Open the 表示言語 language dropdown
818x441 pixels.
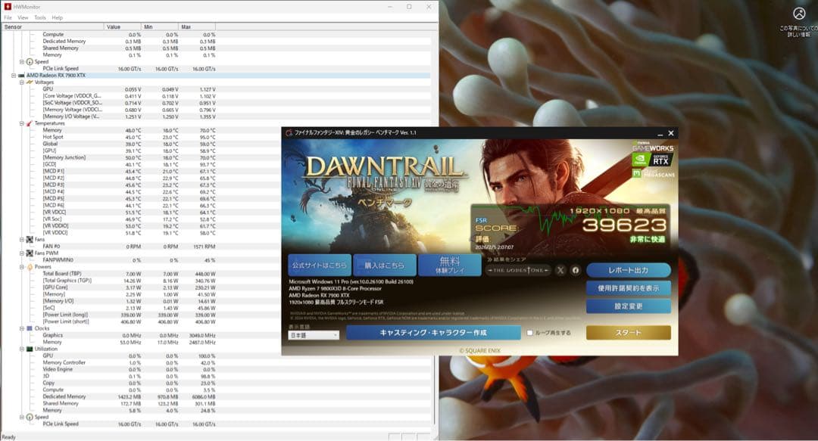(x=314, y=335)
